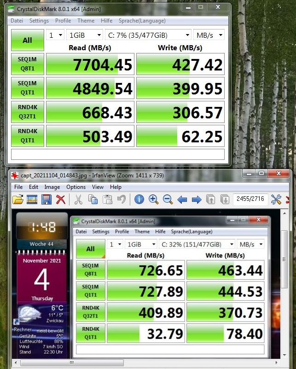Click CrystalDiskMark title bar app icon

[x=11, y=9]
